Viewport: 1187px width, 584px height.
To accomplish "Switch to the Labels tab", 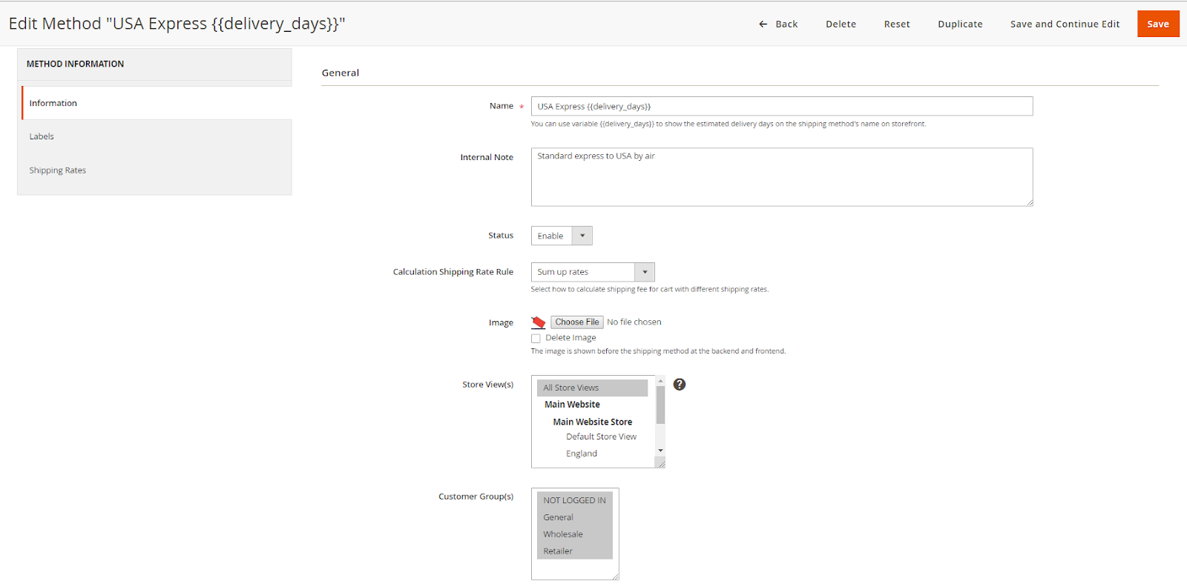I will pyautogui.click(x=42, y=136).
